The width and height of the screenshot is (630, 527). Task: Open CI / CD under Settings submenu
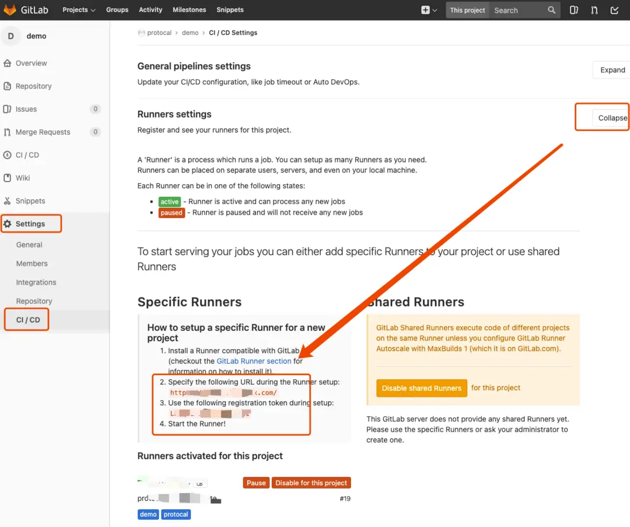(28, 320)
